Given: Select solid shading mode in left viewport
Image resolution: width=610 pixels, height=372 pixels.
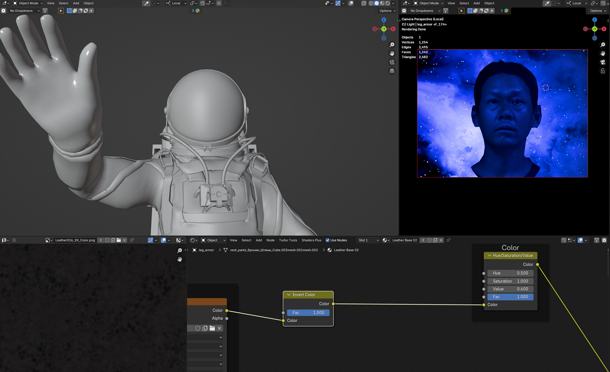Looking at the screenshot, I should click(376, 3).
